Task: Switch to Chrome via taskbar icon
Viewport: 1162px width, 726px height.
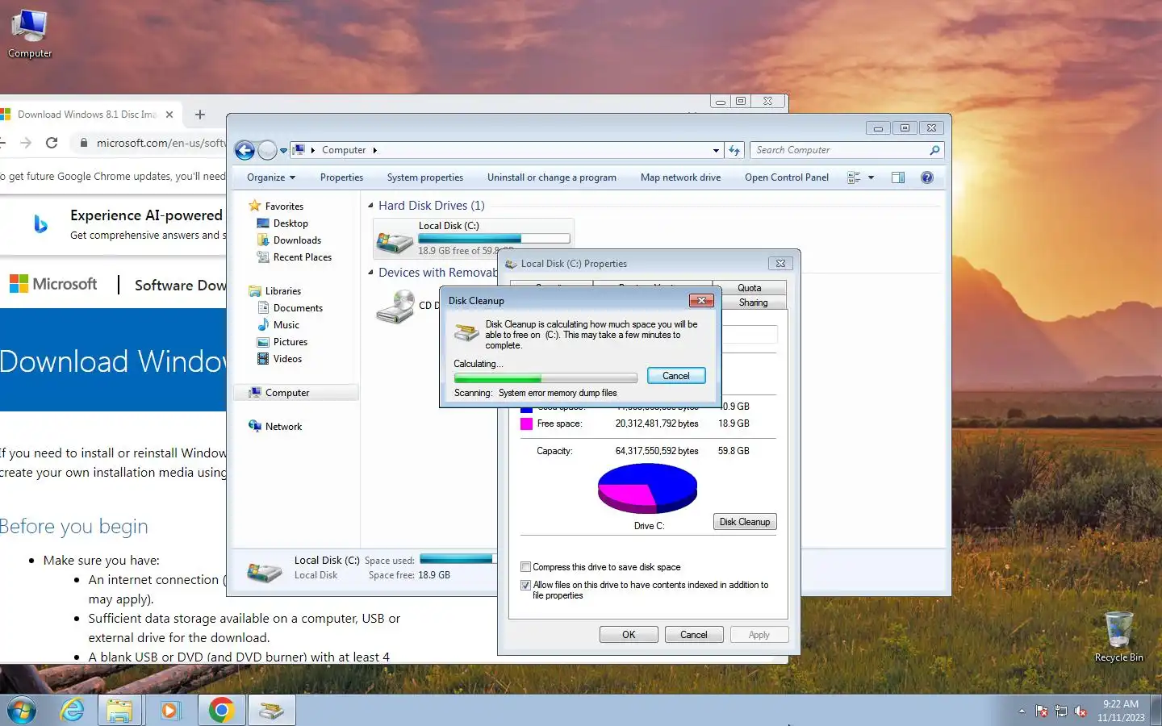Action: coord(221,710)
